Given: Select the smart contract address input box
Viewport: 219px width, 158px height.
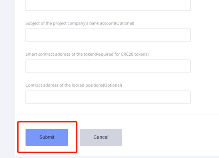Looking at the screenshot, I should (x=108, y=66).
